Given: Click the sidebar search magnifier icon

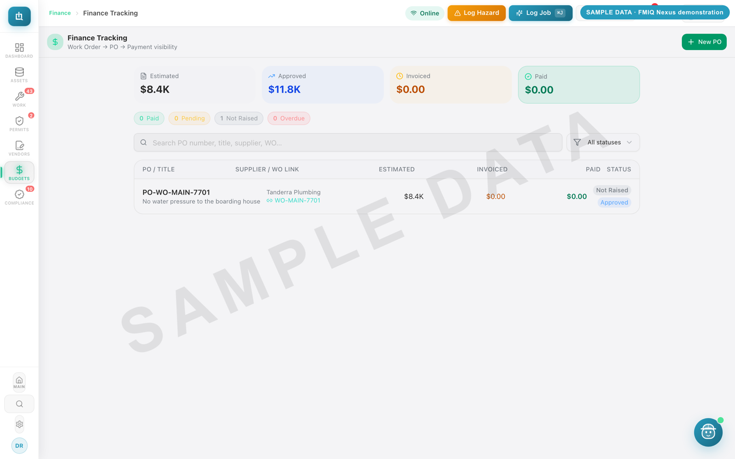Looking at the screenshot, I should pyautogui.click(x=19, y=404).
